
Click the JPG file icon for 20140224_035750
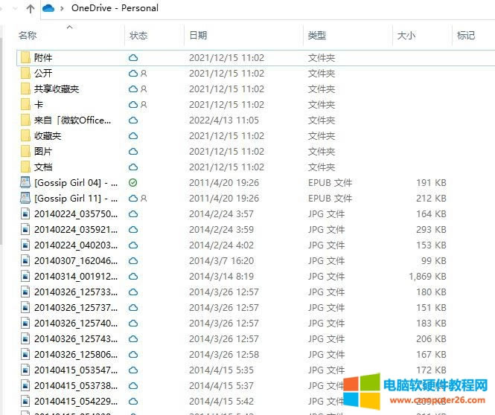click(25, 213)
